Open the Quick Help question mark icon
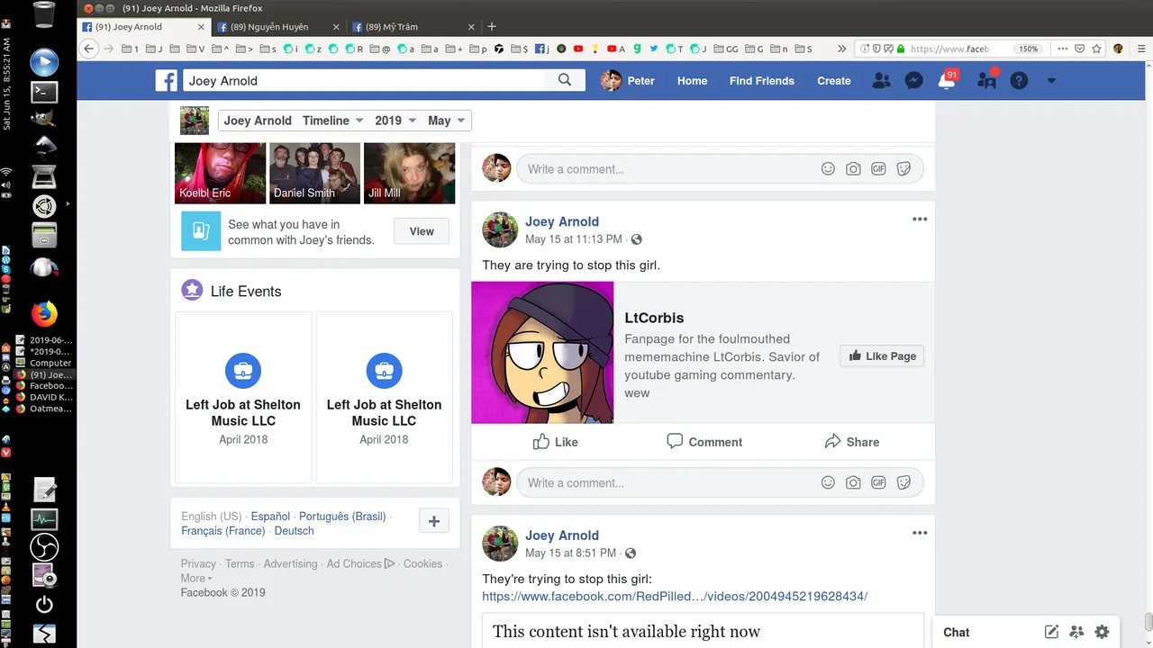Viewport: 1153px width, 648px height. [x=1019, y=81]
